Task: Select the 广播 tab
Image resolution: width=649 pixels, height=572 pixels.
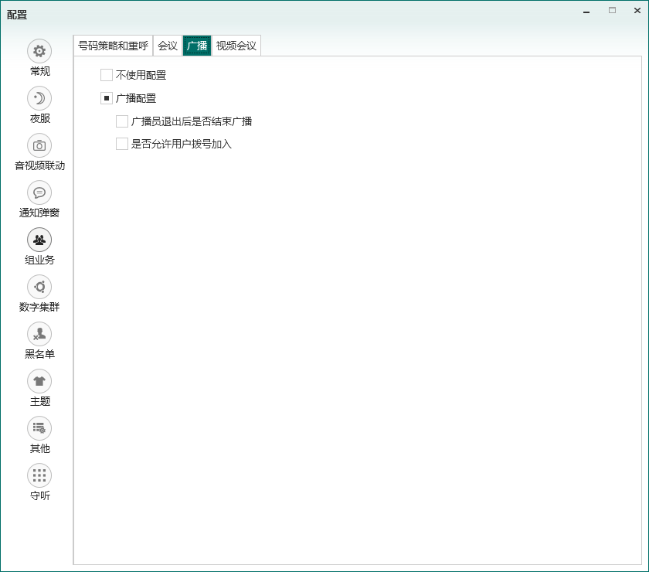Action: (x=197, y=46)
